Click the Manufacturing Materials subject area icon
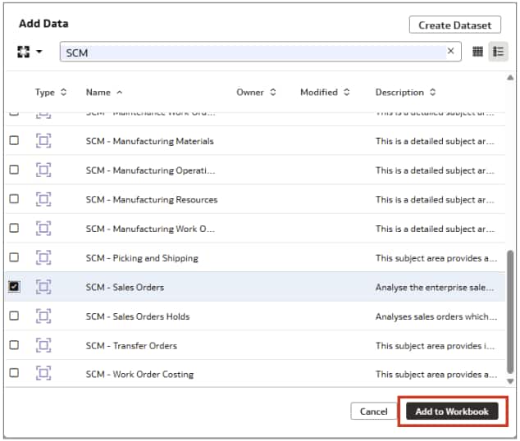The height and width of the screenshot is (441, 520). [x=43, y=141]
